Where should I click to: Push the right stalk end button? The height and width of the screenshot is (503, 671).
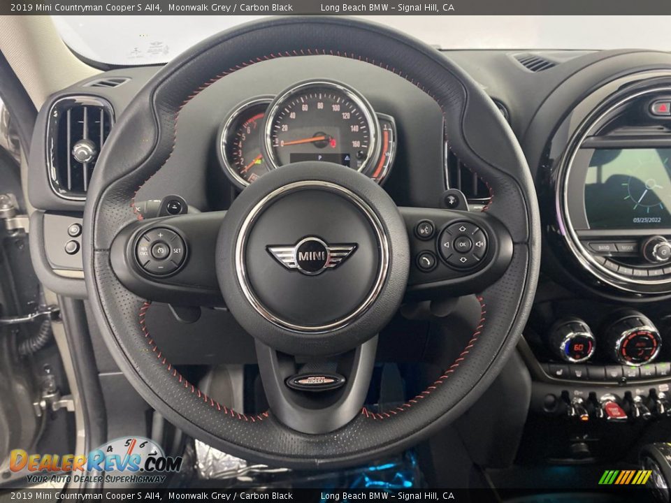coord(452,201)
